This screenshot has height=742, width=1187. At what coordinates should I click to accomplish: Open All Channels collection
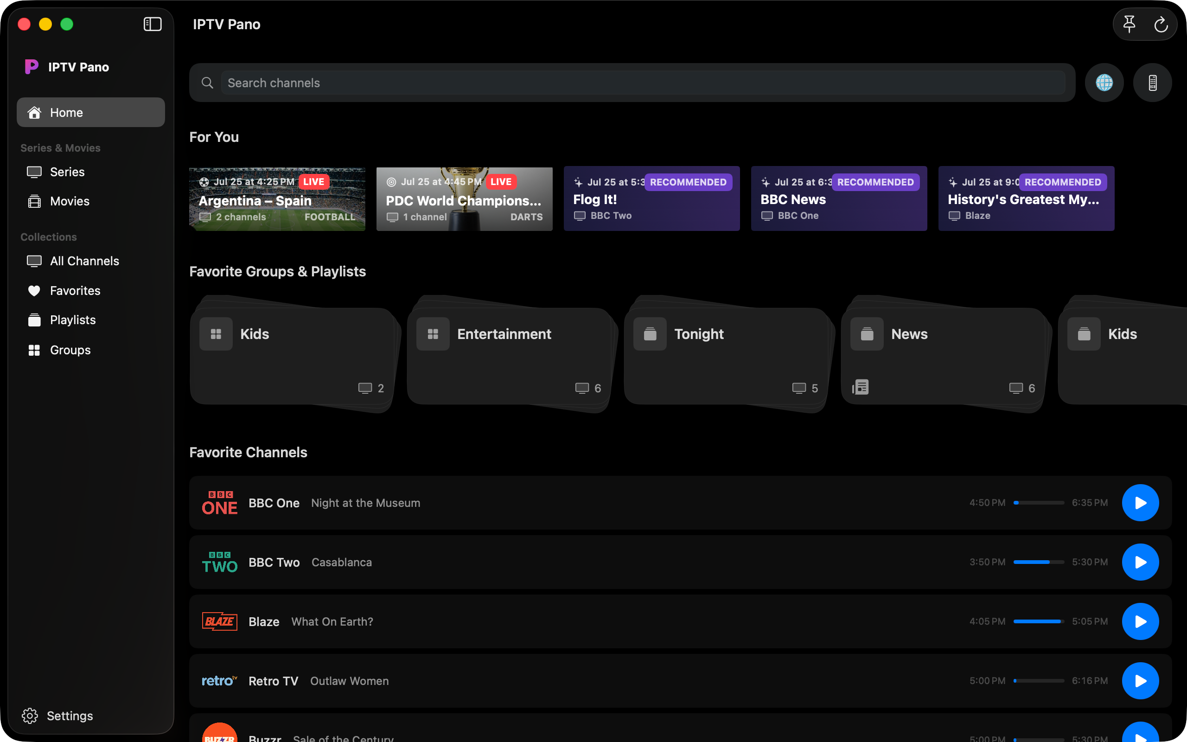91,261
